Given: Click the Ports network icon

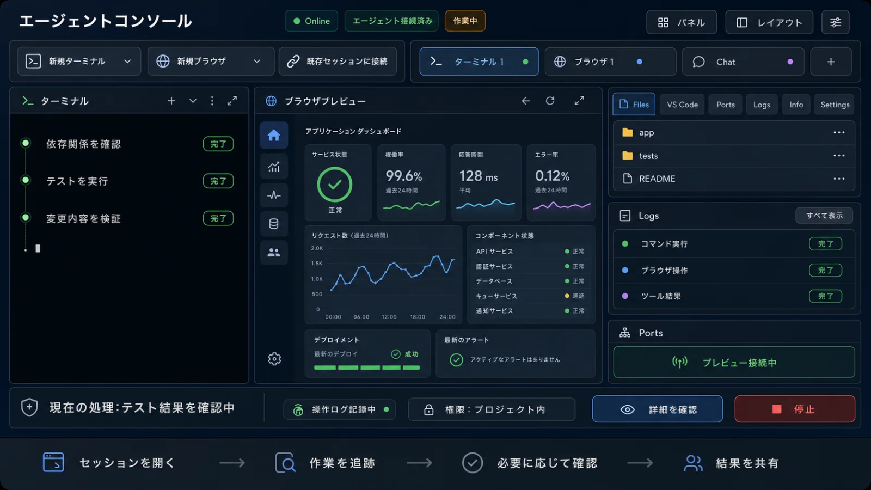Looking at the screenshot, I should [x=625, y=333].
